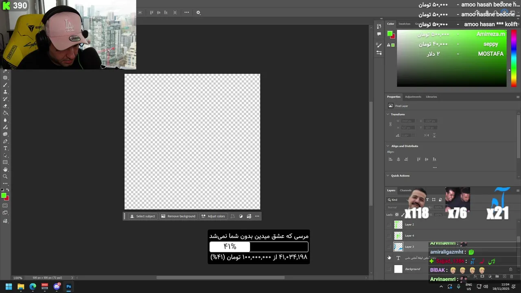This screenshot has height=293, width=521.
Task: Click the Remove background button
Action: (x=178, y=216)
